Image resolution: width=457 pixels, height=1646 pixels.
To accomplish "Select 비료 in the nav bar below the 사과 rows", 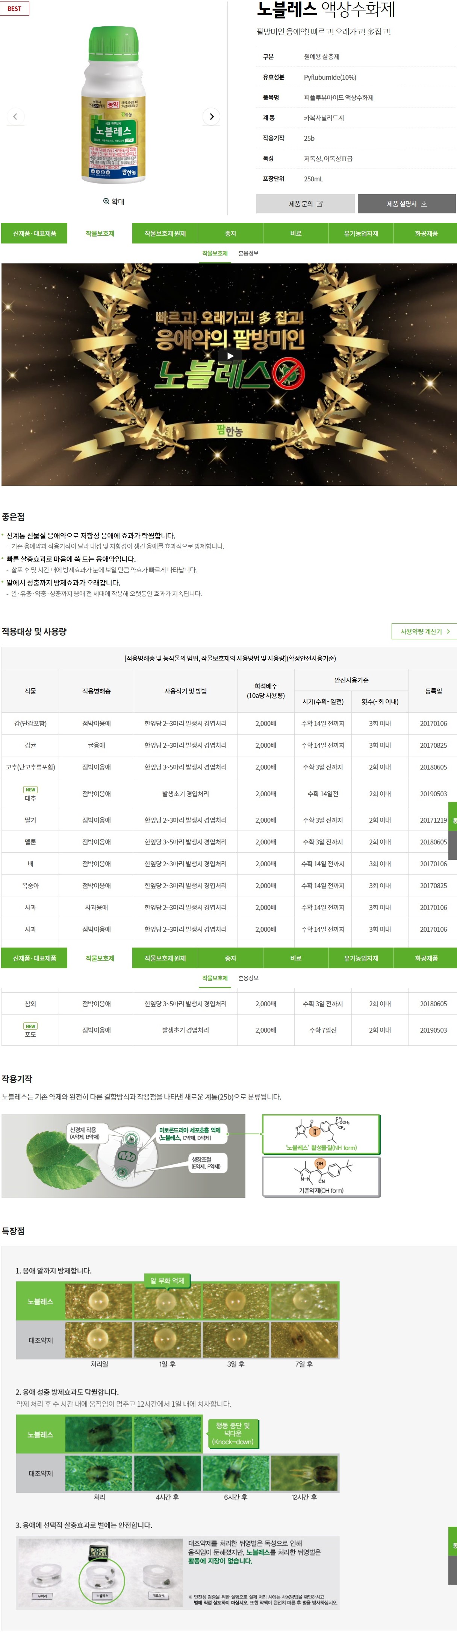I will point(295,958).
